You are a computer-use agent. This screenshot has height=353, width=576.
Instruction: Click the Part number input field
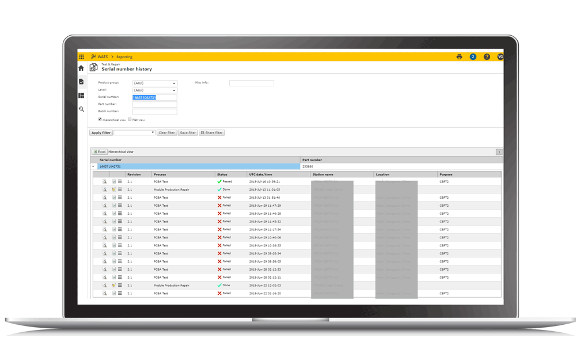(154, 104)
